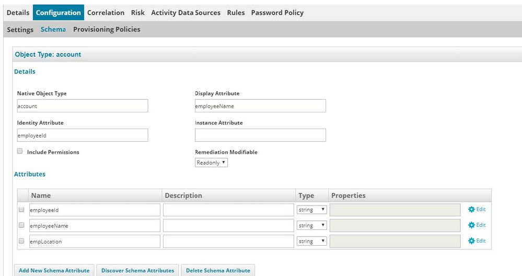Click the gear icon in the employeeName row

[x=471, y=225]
